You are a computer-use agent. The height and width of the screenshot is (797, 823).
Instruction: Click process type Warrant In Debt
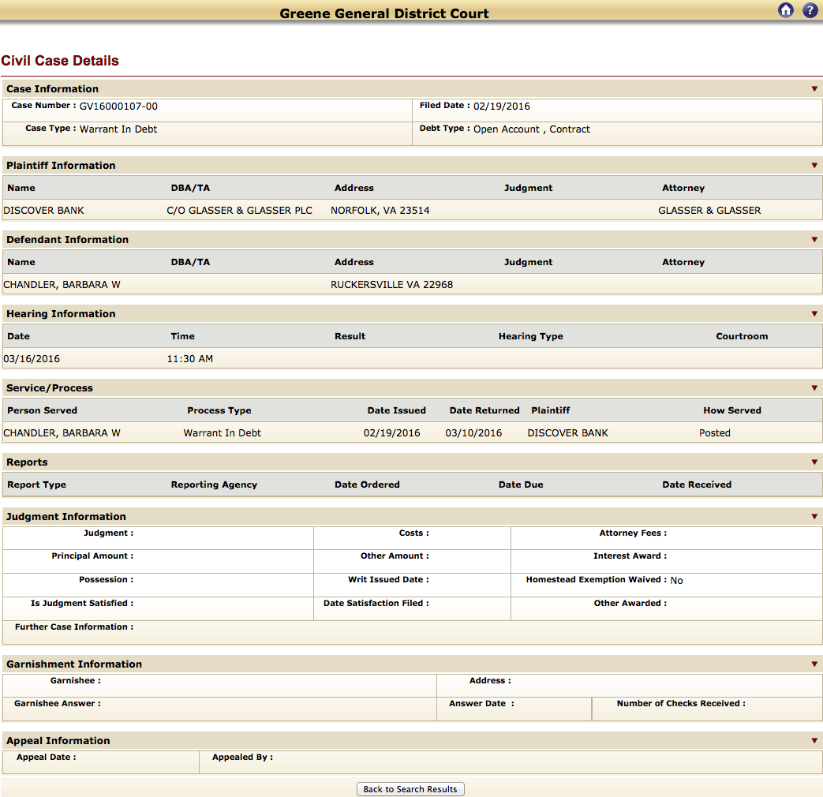[222, 433]
